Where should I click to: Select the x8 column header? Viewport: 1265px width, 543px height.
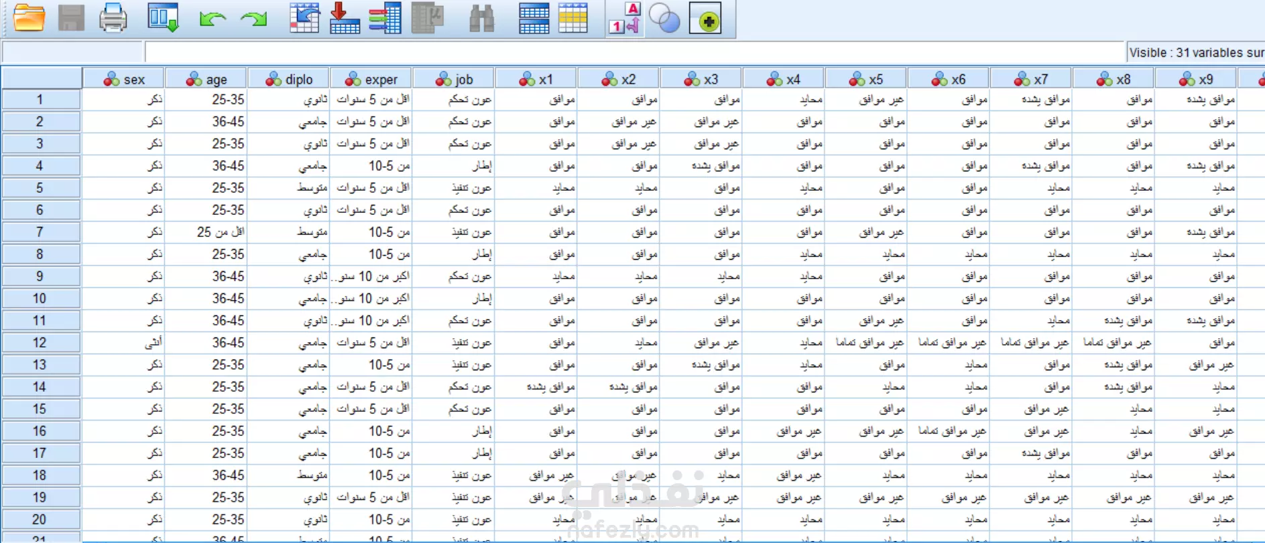coord(1113,79)
